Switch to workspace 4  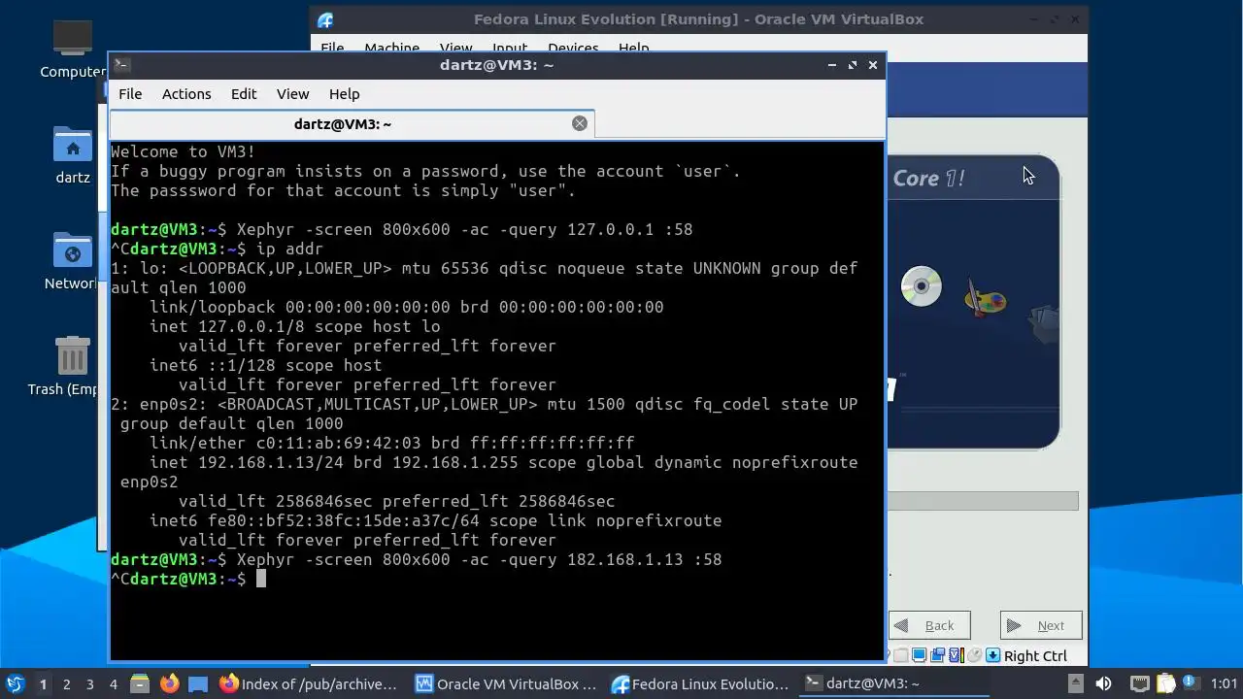(x=113, y=683)
